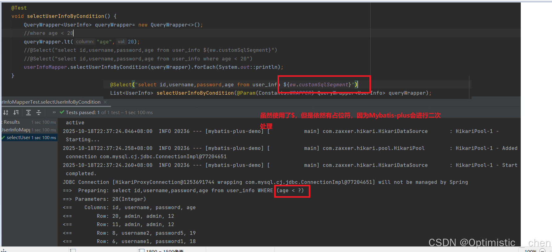Click the userInfoMapper.selectUserInfoByCondition forEach line
The height and width of the screenshot is (252, 552).
tap(153, 67)
